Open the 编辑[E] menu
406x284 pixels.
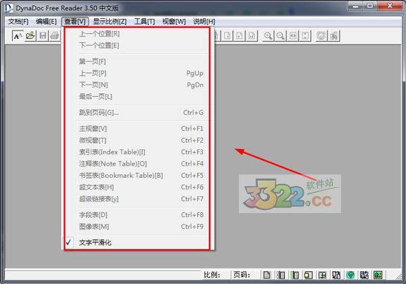(x=46, y=22)
